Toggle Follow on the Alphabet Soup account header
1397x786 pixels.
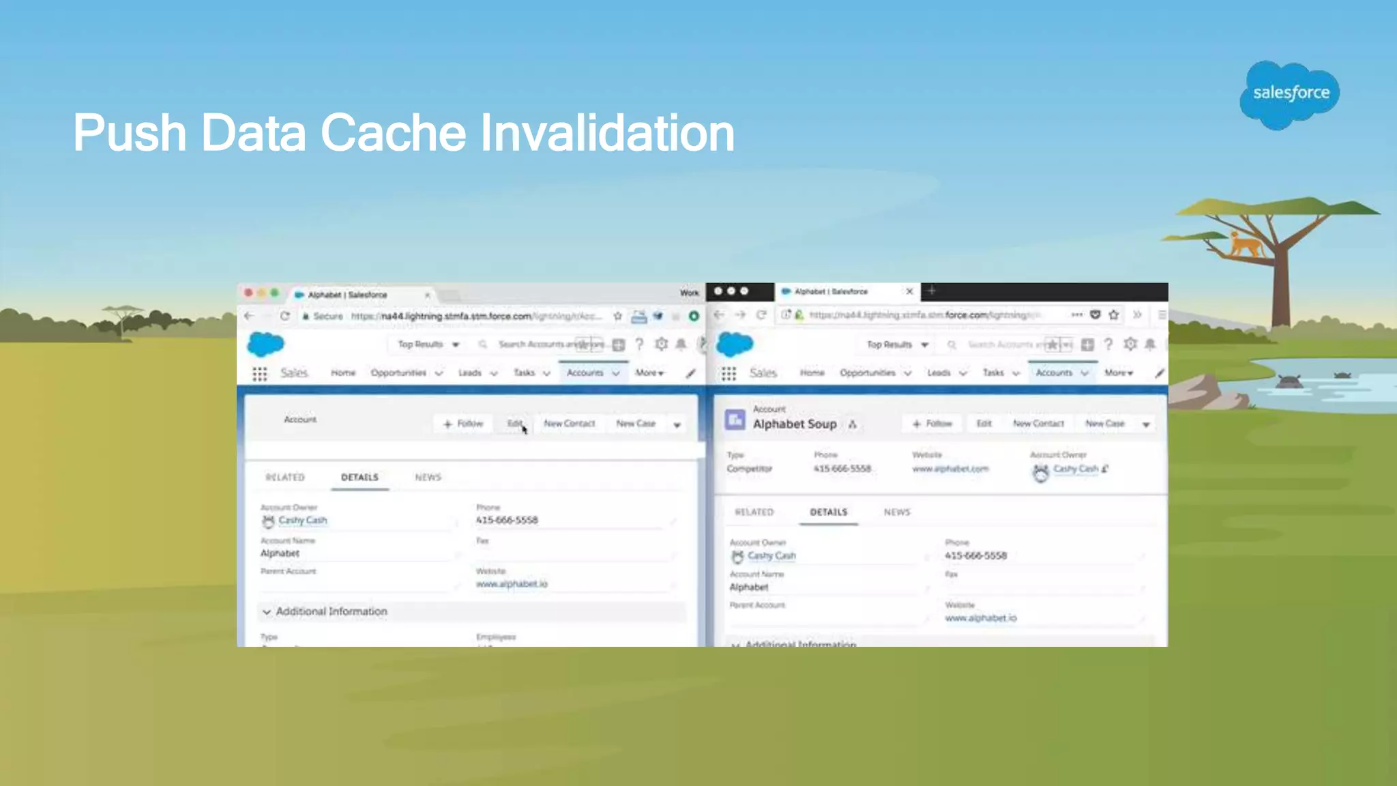[x=932, y=424]
